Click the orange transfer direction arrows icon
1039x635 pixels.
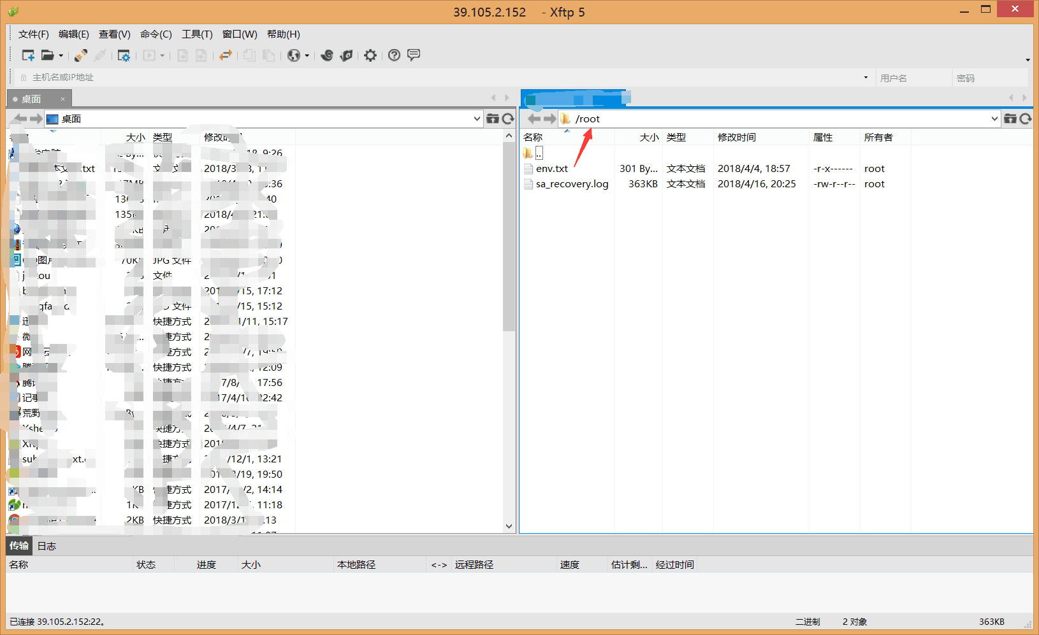tap(225, 55)
